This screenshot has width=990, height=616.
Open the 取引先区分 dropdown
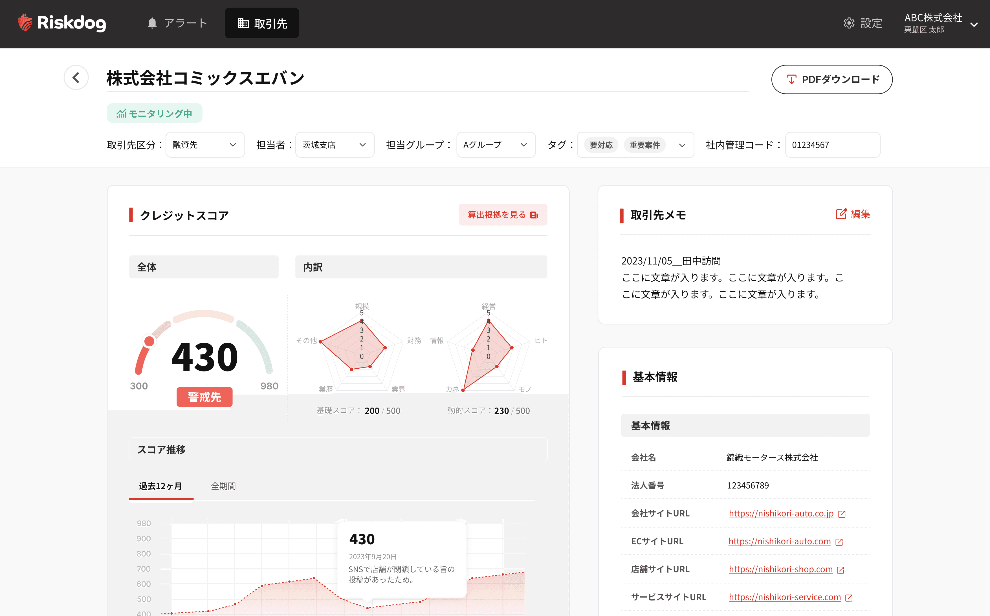click(x=205, y=145)
